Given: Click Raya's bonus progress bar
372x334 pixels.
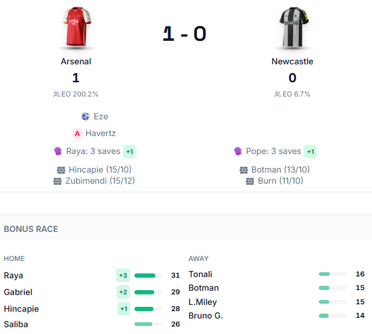Looking at the screenshot, I should coord(148,275).
